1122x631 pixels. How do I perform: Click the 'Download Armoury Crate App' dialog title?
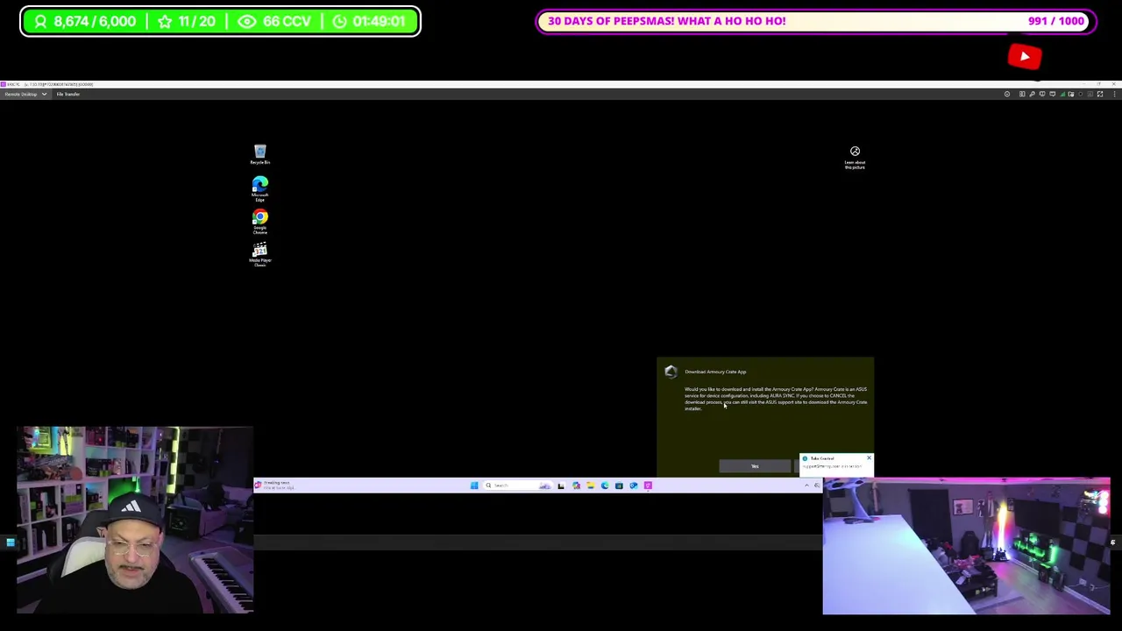715,372
